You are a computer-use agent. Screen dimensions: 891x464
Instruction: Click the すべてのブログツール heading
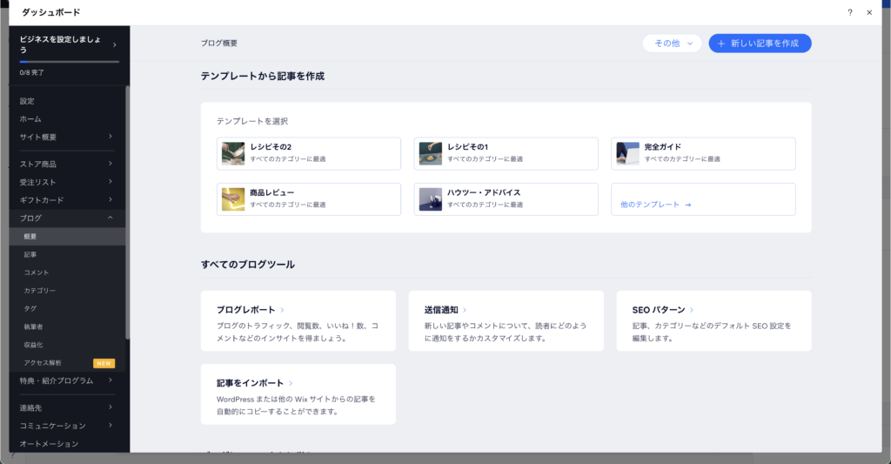tap(248, 265)
